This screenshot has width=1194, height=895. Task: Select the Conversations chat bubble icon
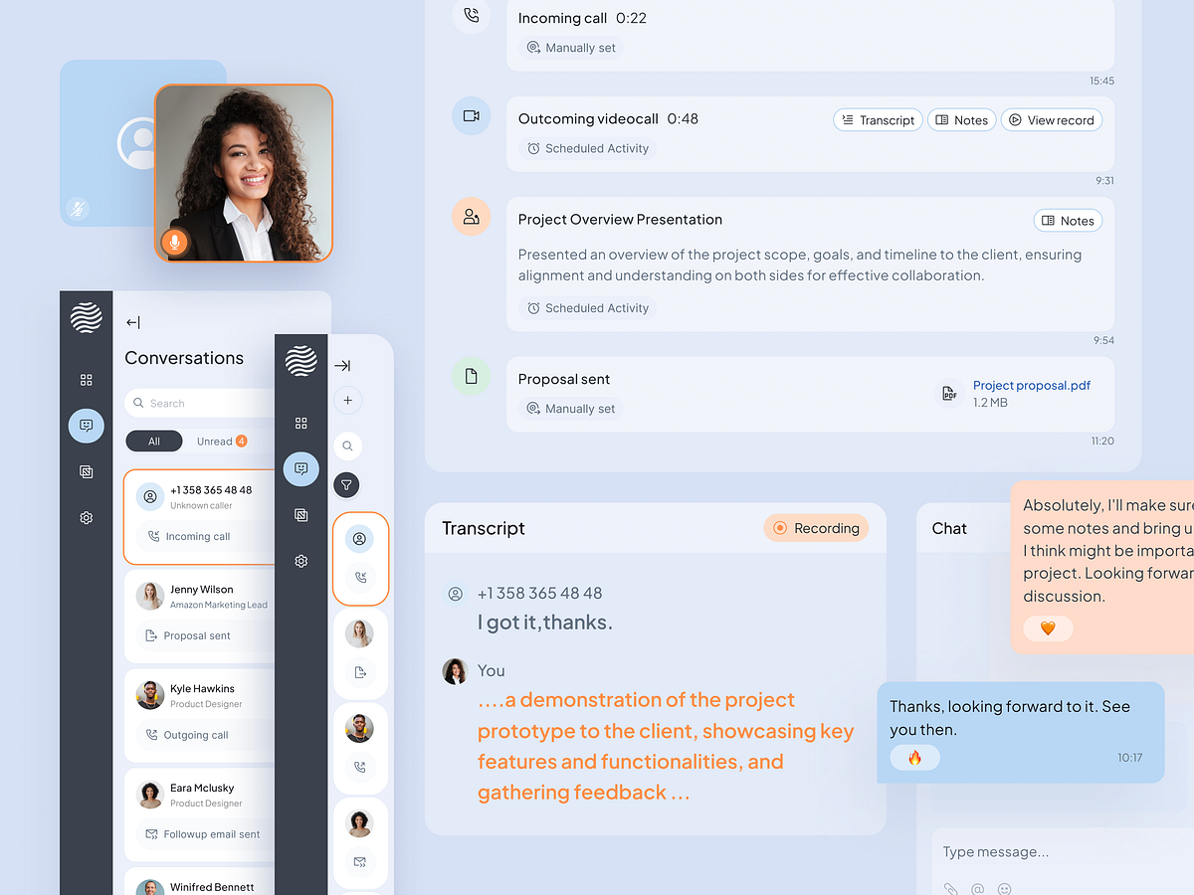pyautogui.click(x=86, y=426)
